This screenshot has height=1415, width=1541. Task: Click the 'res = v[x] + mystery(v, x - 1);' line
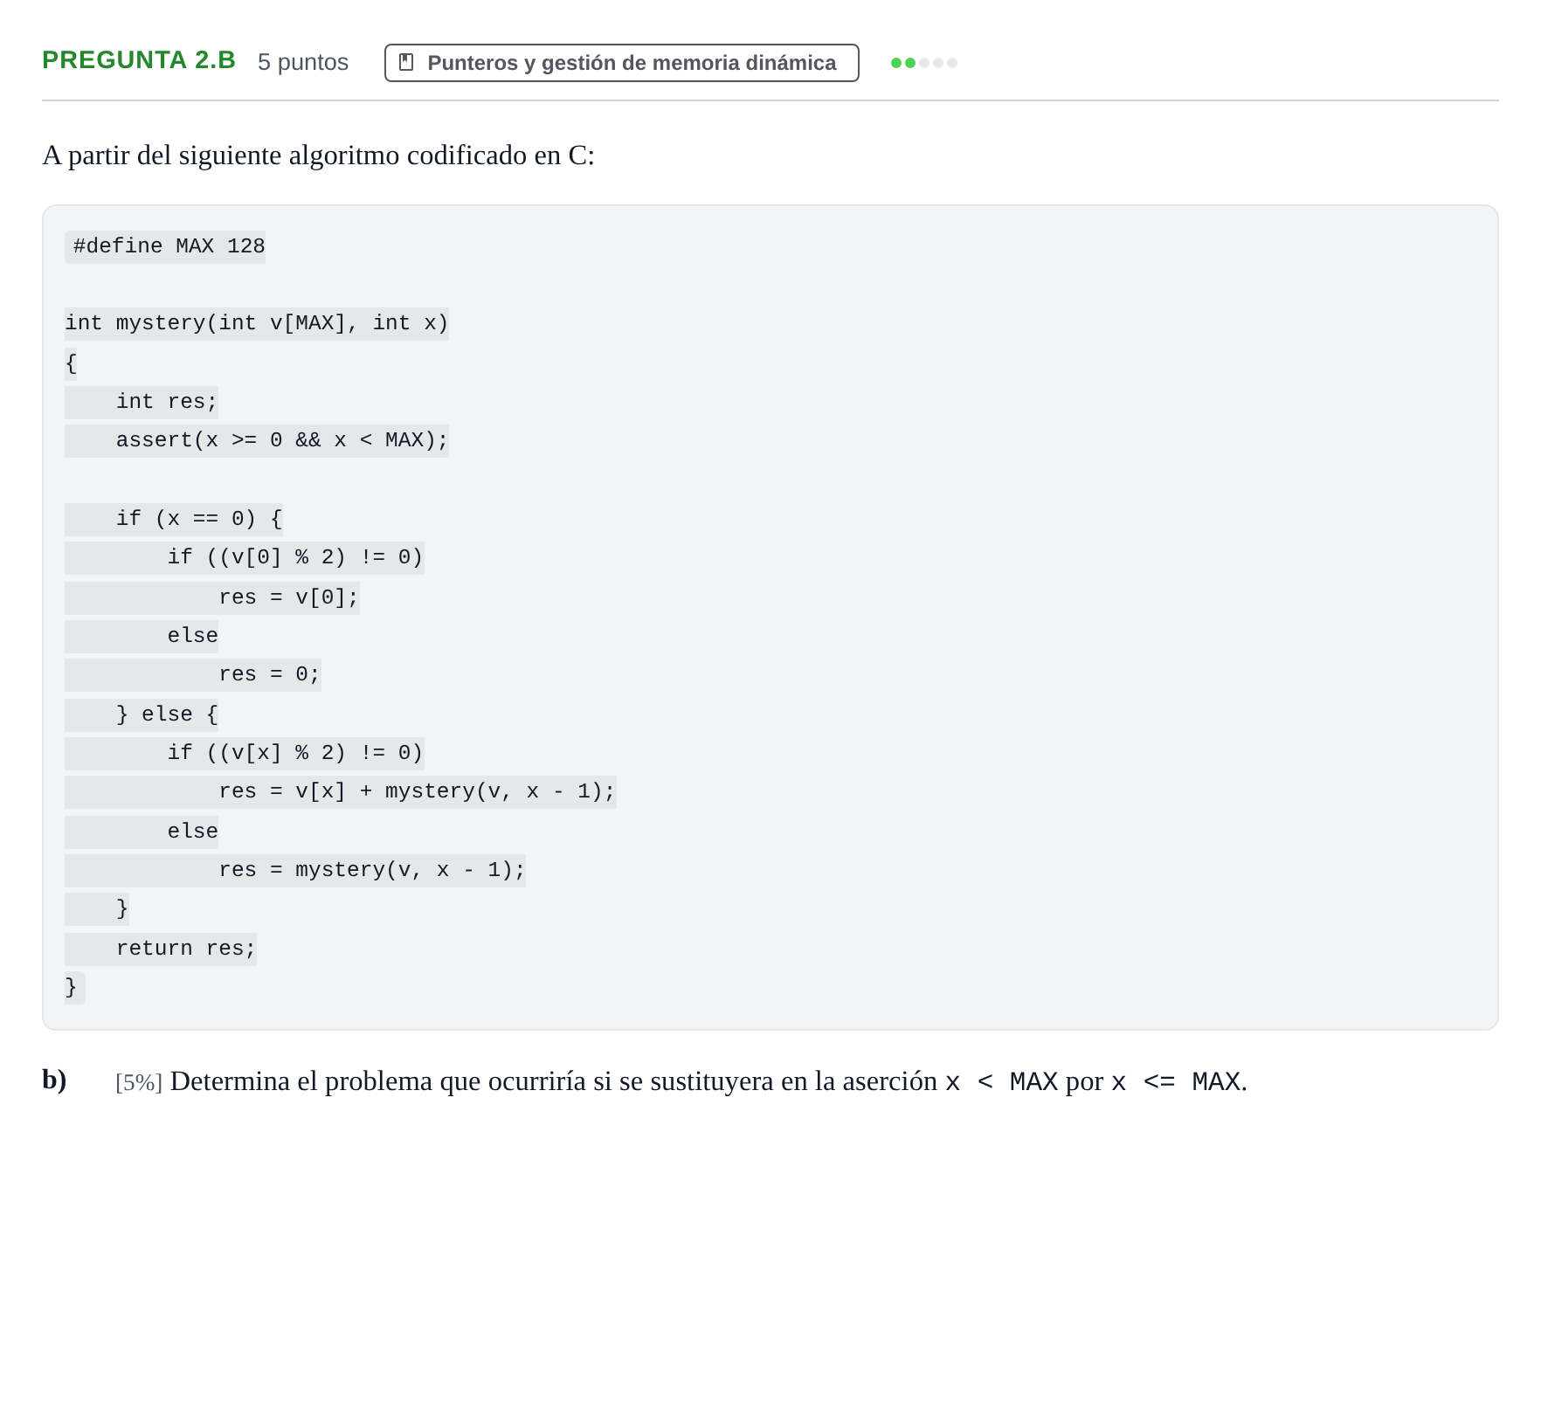coord(341,791)
